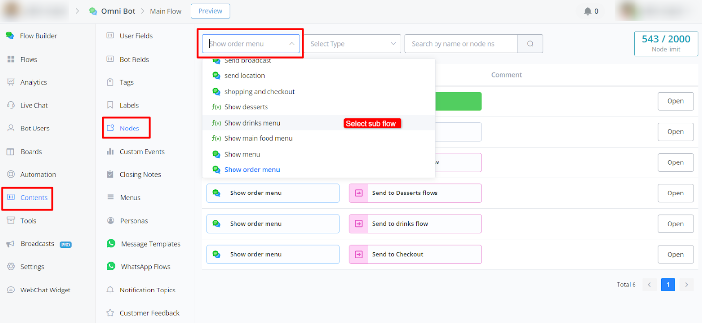Image resolution: width=702 pixels, height=323 pixels.
Task: Click the search magnifier icon button
Action: [x=530, y=44]
